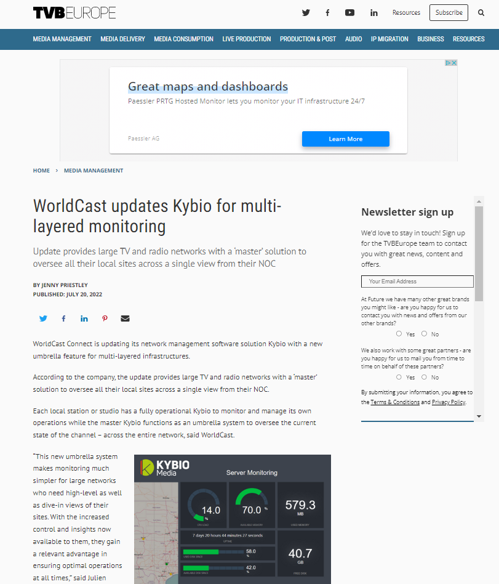
Task: Click the Paessler AG advertiser name
Action: pyautogui.click(x=143, y=139)
